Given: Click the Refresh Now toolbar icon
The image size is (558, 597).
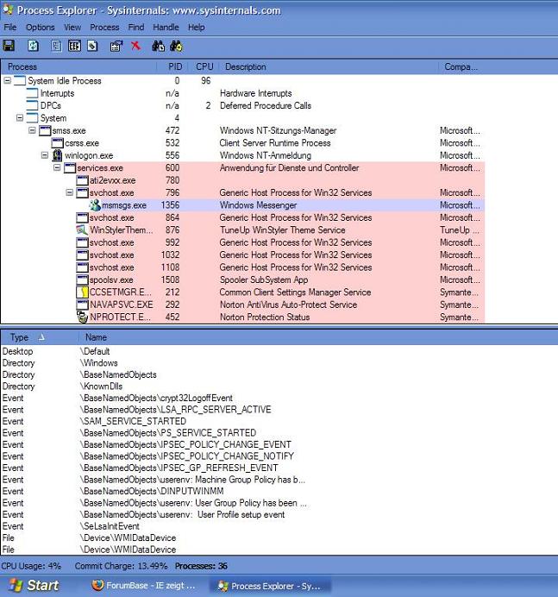Looking at the screenshot, I should click(x=33, y=46).
